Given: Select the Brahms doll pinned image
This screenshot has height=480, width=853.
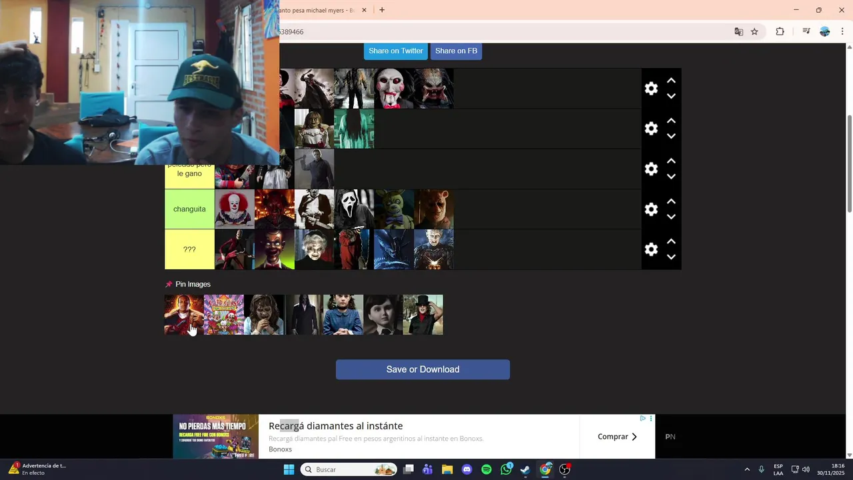Looking at the screenshot, I should click(383, 315).
